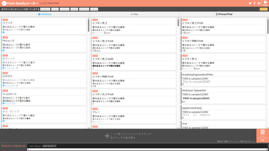Select the メイリオ font card
Viewport: 269px width, 151px height.
click(x=44, y=26)
